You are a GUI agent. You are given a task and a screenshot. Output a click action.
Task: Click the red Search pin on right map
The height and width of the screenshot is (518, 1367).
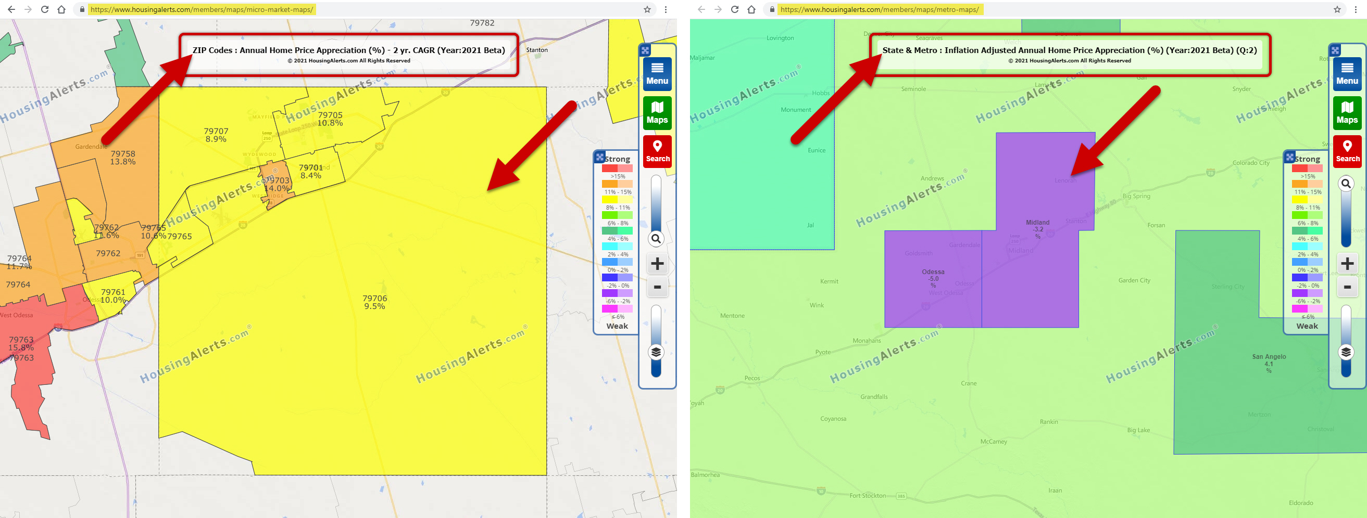(1347, 152)
